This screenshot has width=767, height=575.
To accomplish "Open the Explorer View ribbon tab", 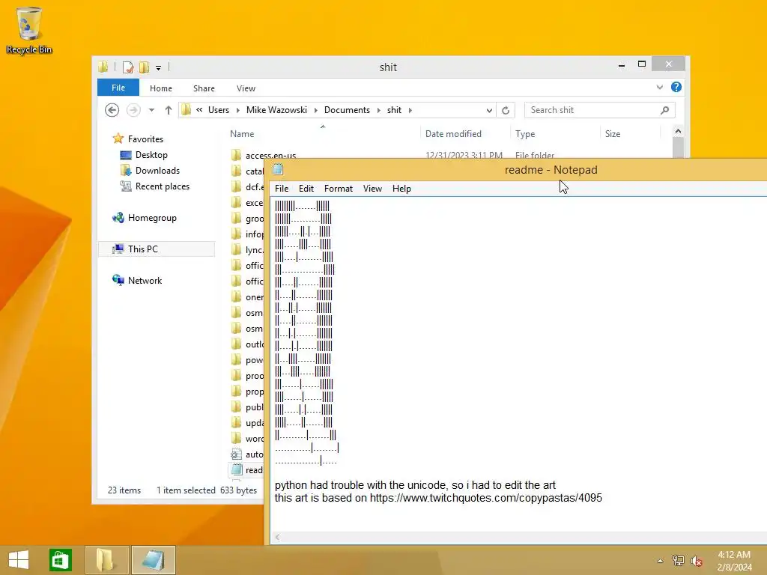I will click(246, 88).
